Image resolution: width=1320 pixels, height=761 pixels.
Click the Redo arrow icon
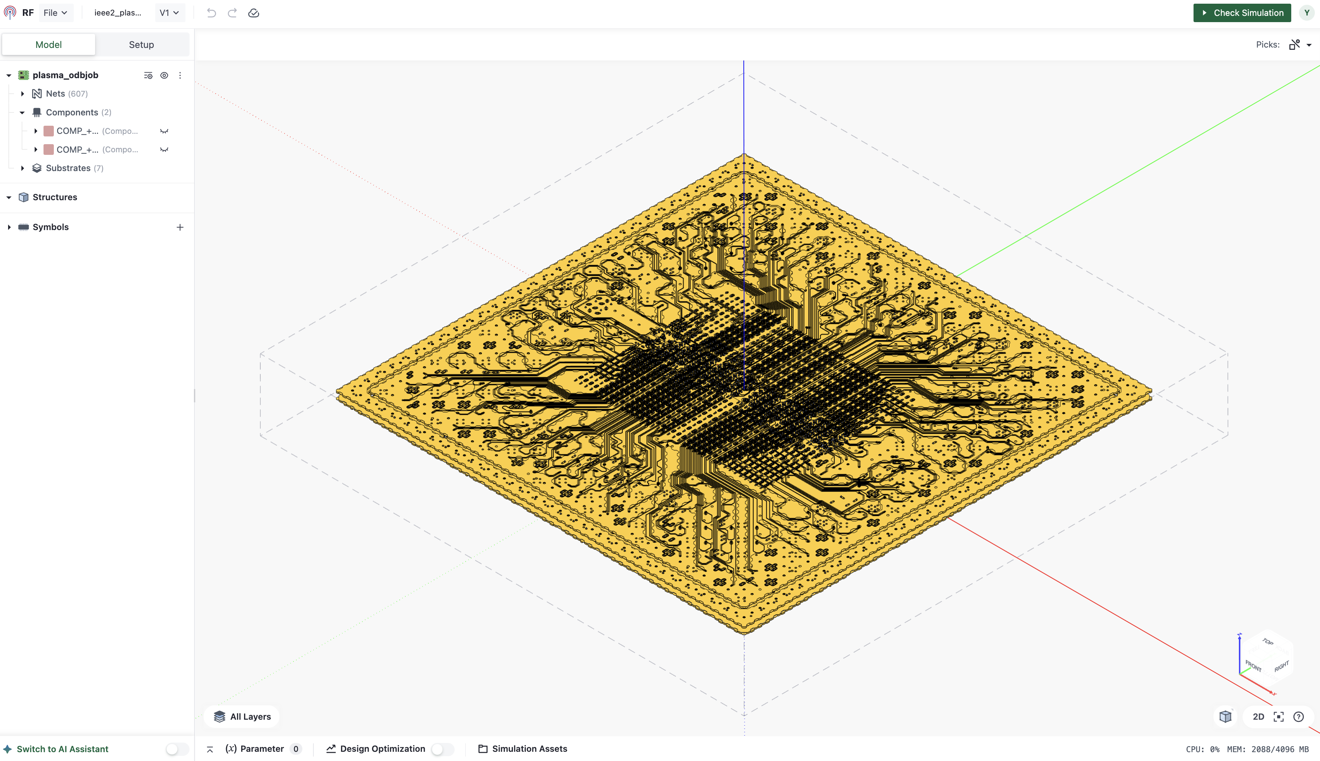click(x=232, y=13)
